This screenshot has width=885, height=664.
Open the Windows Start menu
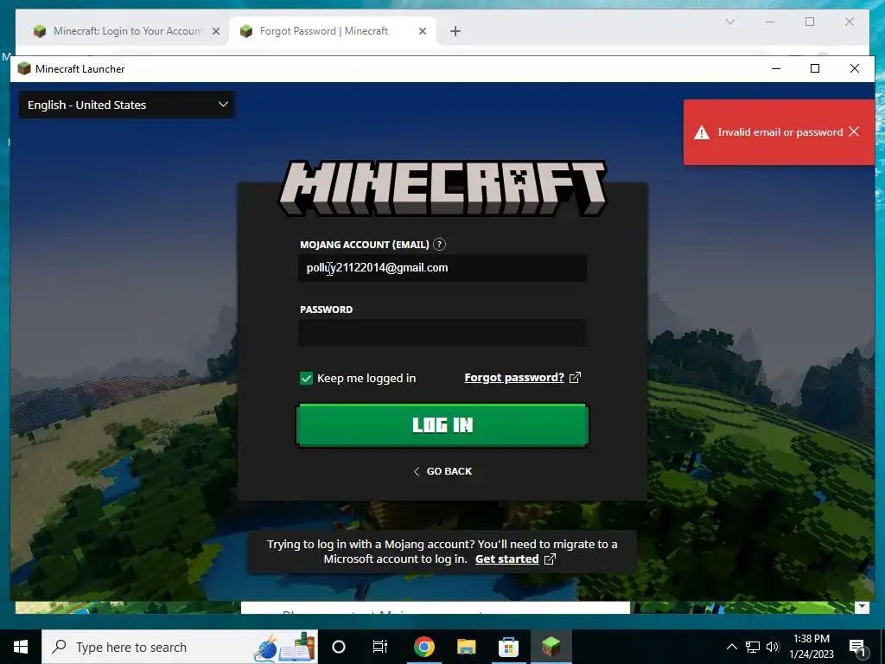click(x=21, y=647)
